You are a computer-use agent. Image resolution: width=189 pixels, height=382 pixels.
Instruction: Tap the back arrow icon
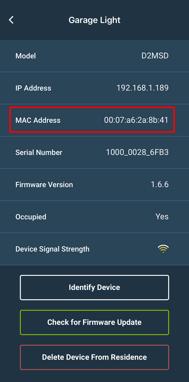(11, 20)
